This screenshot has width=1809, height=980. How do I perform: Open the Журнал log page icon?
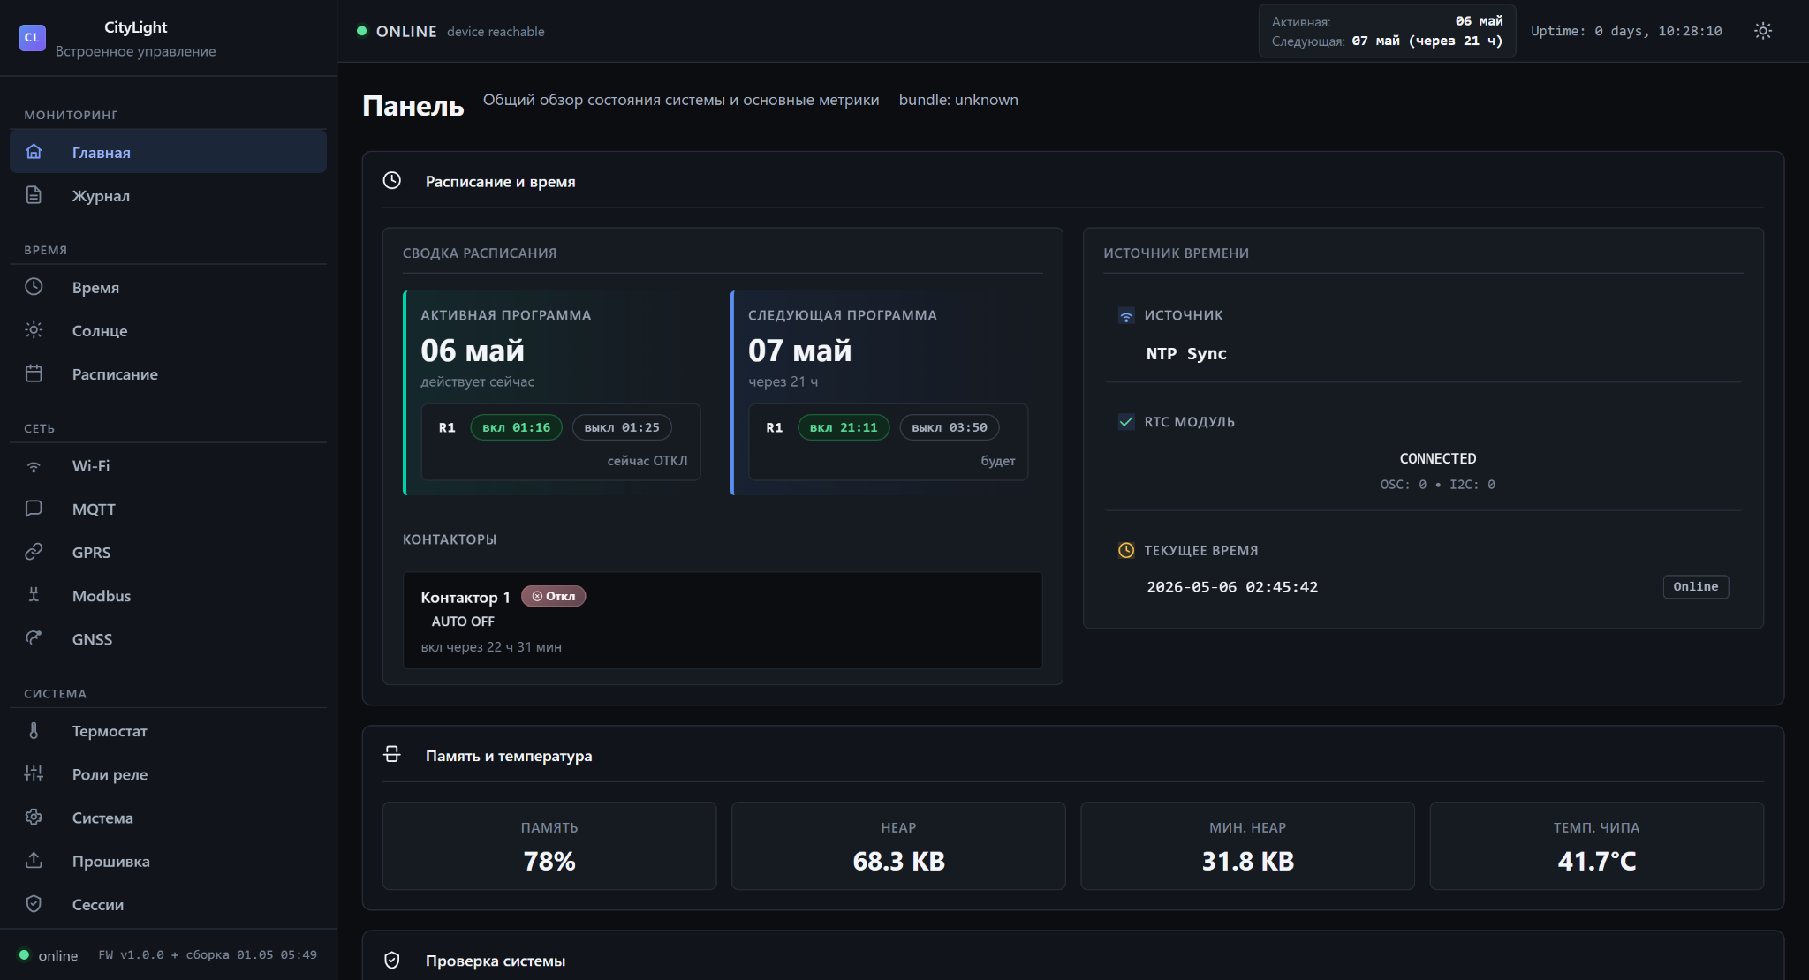34,195
